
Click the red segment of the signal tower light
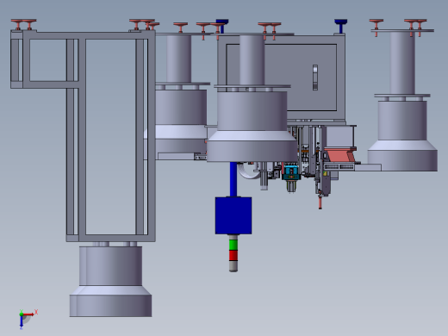tap(233, 255)
